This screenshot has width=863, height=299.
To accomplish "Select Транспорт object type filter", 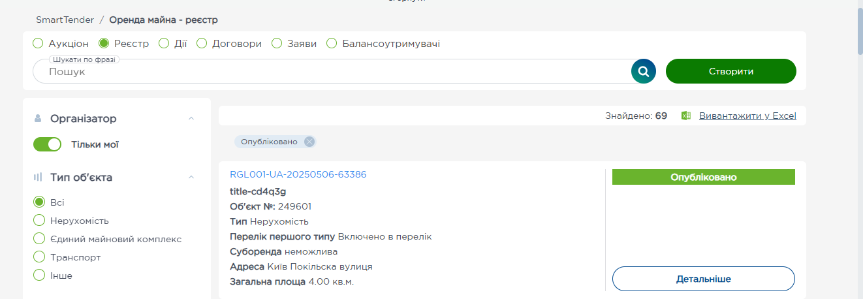I will 39,257.
